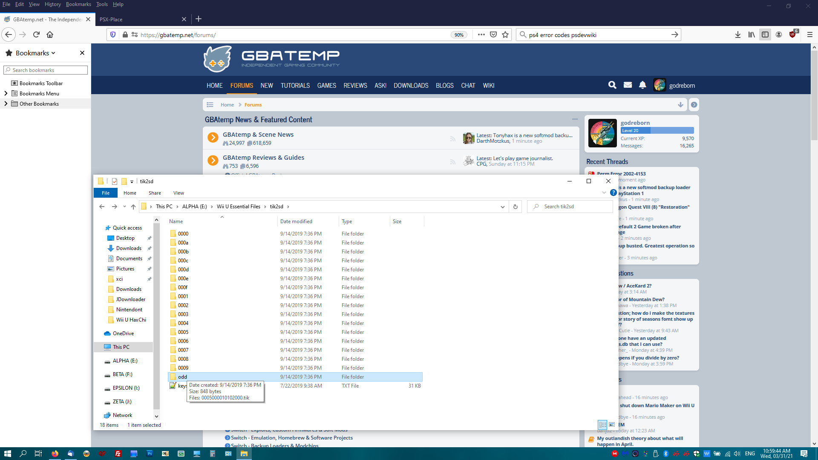Open Firefox downloads arrow icon

click(737, 34)
